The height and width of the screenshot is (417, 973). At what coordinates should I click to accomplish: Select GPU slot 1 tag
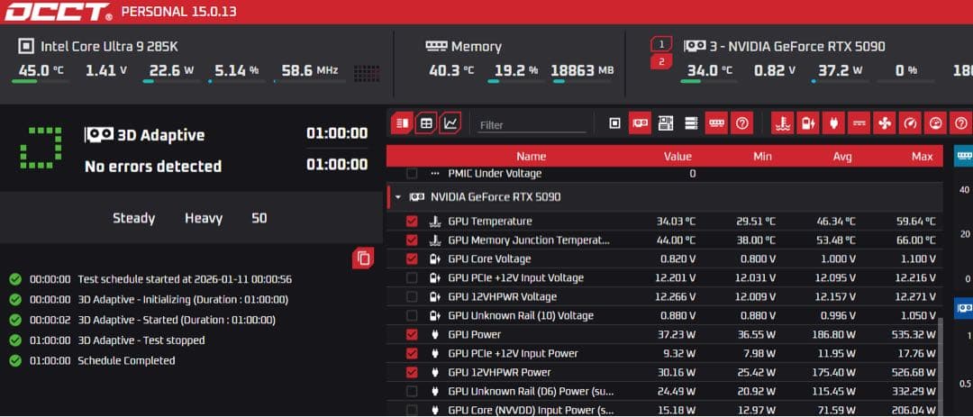coord(661,44)
